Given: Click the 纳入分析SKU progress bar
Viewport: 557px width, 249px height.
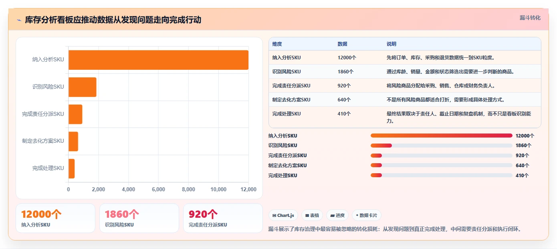Looking at the screenshot, I should click(x=441, y=136).
